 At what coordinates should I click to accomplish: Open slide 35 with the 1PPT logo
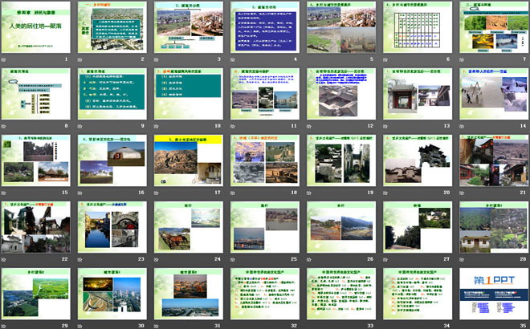click(x=491, y=293)
